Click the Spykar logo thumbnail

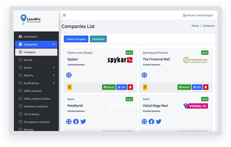120,60
